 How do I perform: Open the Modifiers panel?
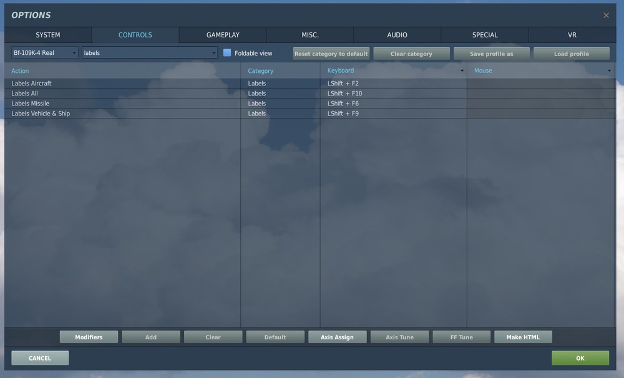tap(89, 337)
